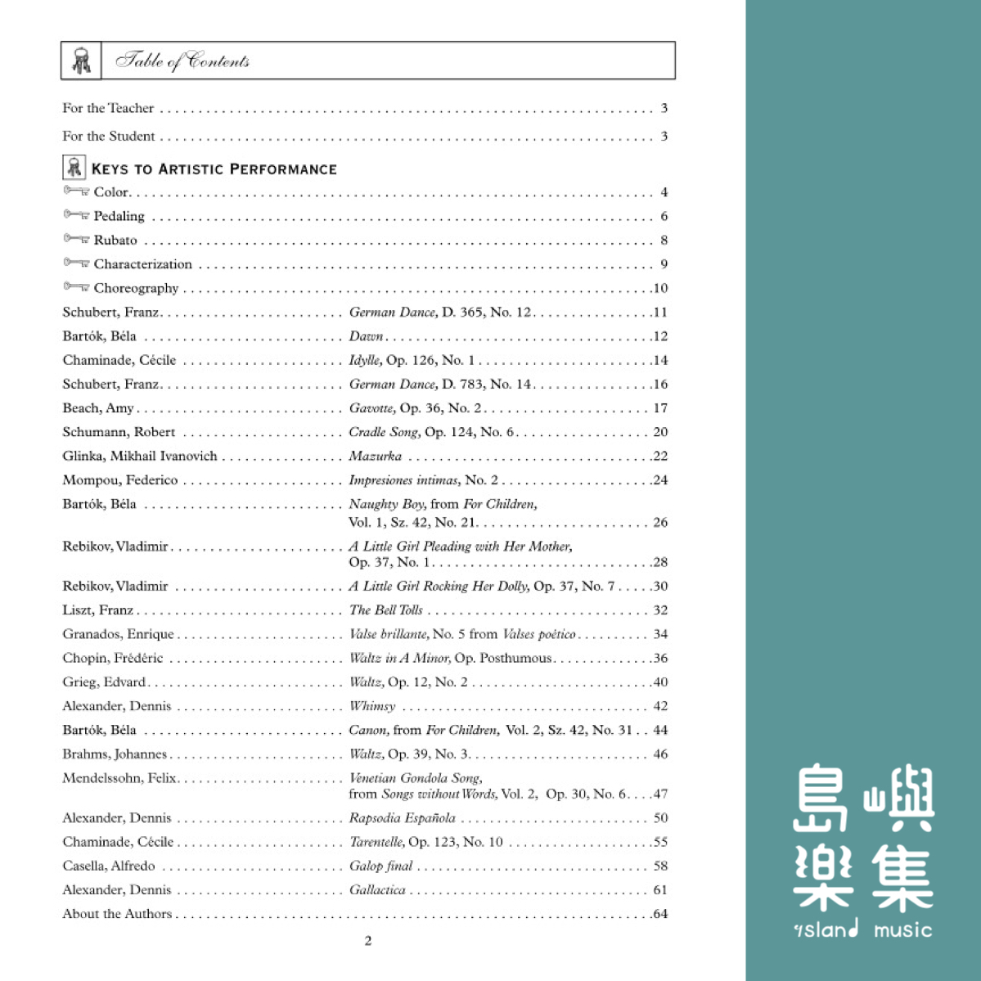
Task: Jump to Liszt's The Bell Tolls
Action: coord(386,610)
